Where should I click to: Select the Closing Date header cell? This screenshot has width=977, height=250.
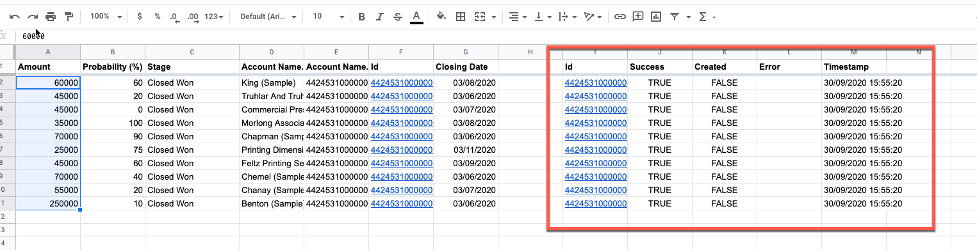tap(466, 66)
